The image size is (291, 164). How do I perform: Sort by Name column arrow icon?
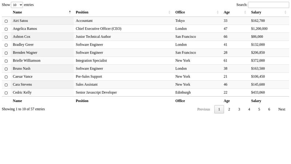70,12
